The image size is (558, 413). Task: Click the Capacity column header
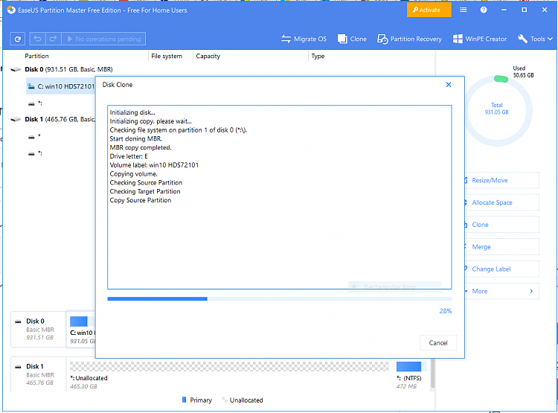pyautogui.click(x=208, y=57)
